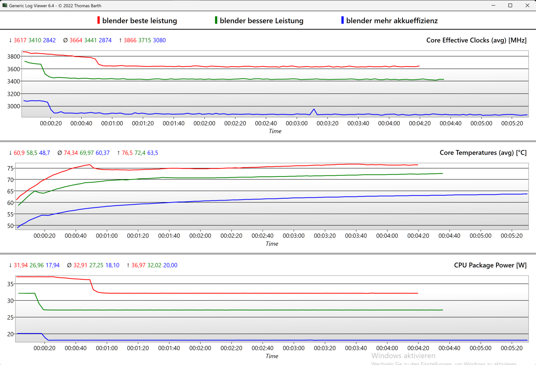Click the divider between clocks and temperatures charts
Image resolution: width=536 pixels, height=365 pixels.
[268, 141]
